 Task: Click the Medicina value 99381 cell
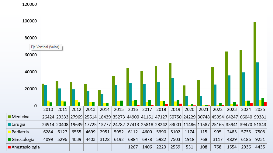260,117
